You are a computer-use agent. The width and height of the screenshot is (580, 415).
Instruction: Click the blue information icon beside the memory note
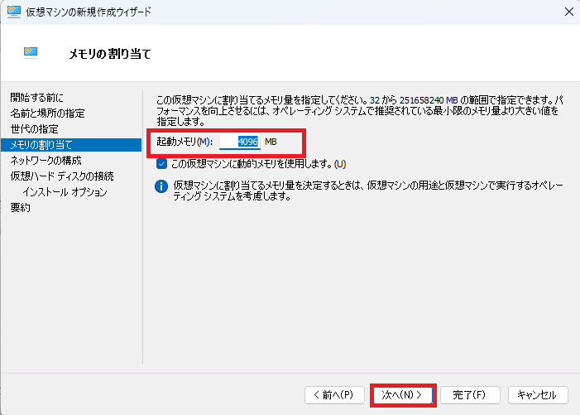[x=161, y=186]
